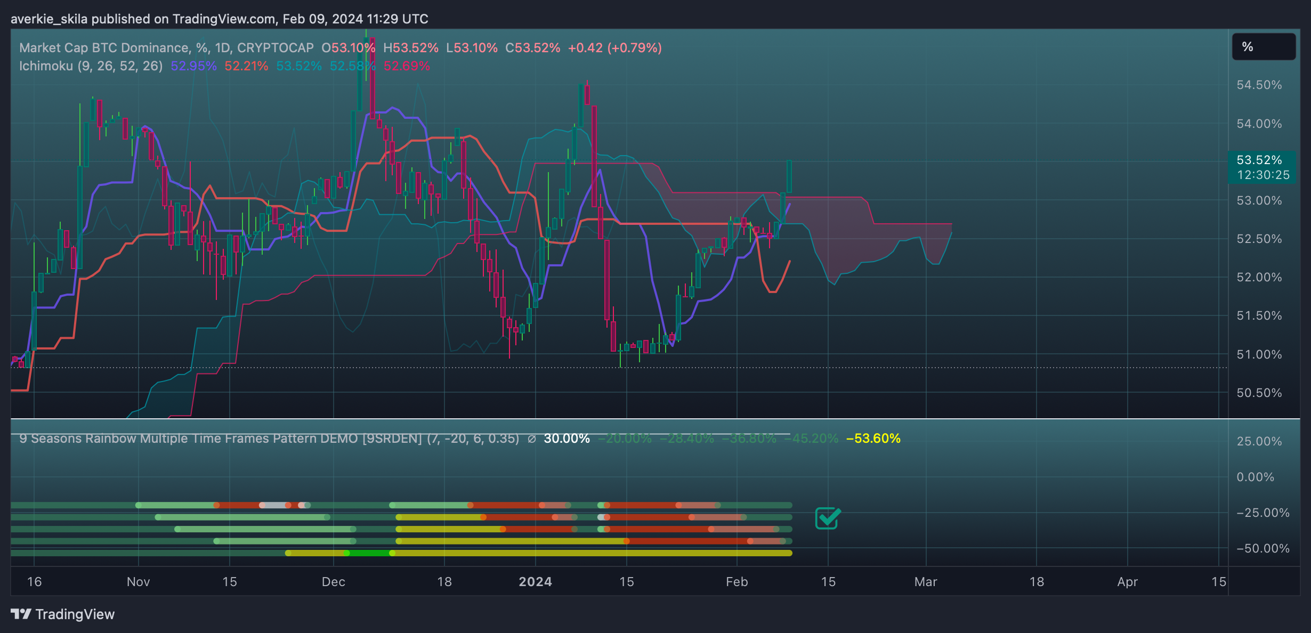The width and height of the screenshot is (1311, 633).
Task: Click the pink 52.69% Ichimoku value
Action: click(x=407, y=66)
